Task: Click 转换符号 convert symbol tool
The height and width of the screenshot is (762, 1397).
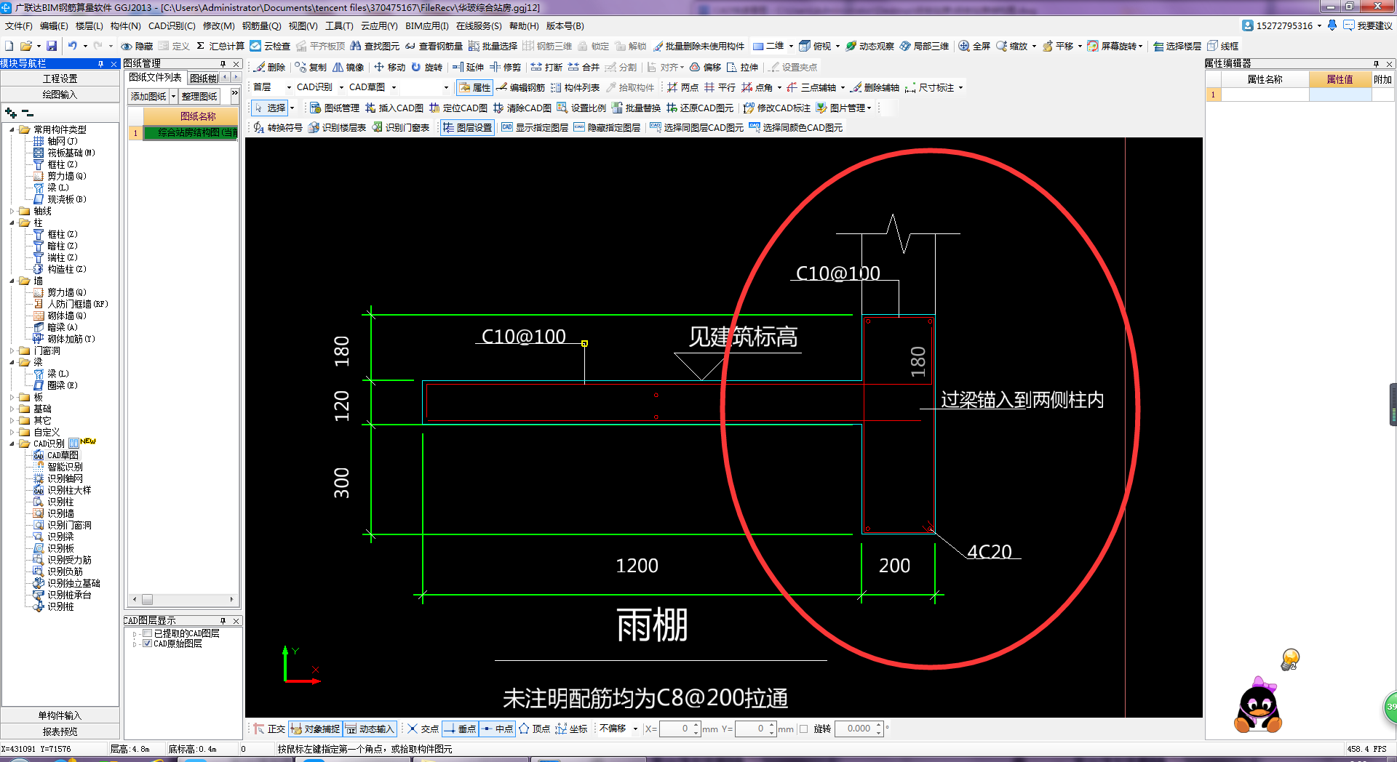Action: point(278,127)
